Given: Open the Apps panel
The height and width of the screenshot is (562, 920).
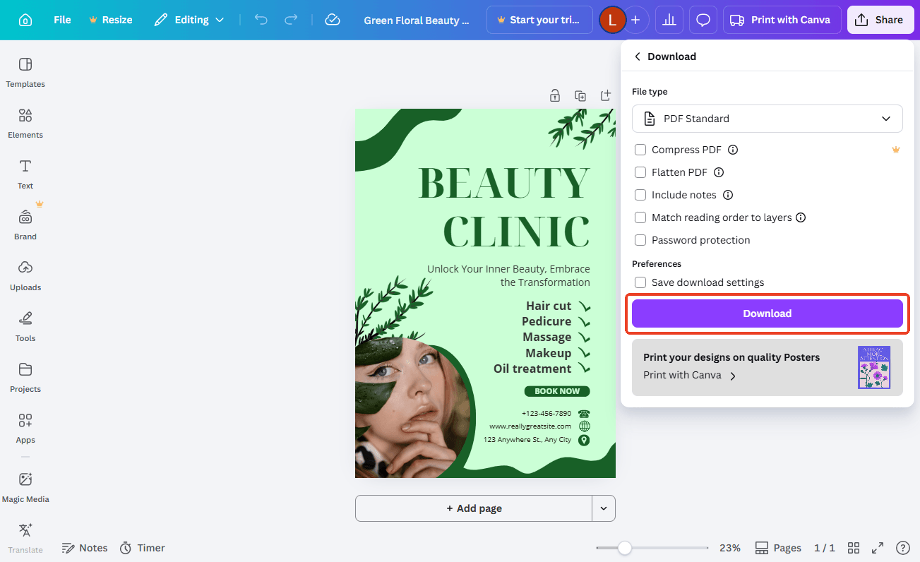Looking at the screenshot, I should coord(25,428).
